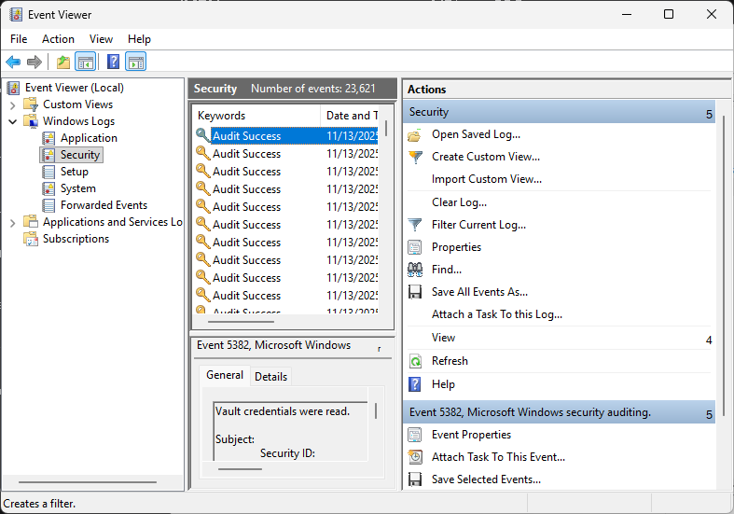The height and width of the screenshot is (514, 734).
Task: Toggle the Show/Hide Action Pane toolbar button
Action: [x=136, y=63]
